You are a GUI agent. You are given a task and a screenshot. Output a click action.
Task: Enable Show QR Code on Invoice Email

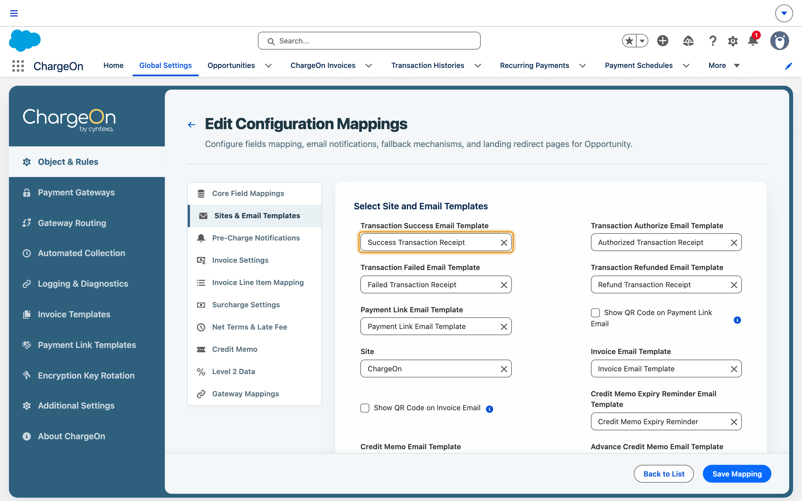pos(365,407)
